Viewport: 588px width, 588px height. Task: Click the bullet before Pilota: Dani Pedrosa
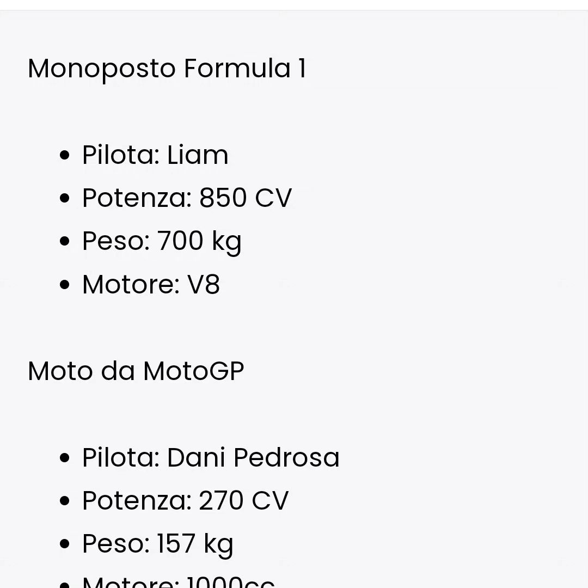point(64,458)
